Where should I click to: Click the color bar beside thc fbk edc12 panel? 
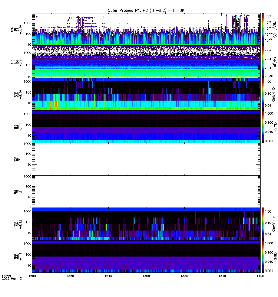click(x=263, y=224)
